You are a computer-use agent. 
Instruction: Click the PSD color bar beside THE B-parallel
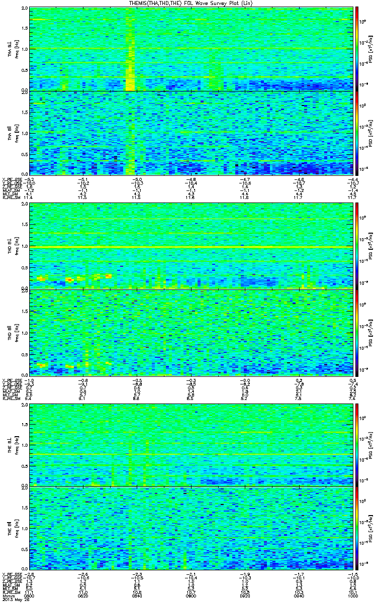tap(357, 528)
